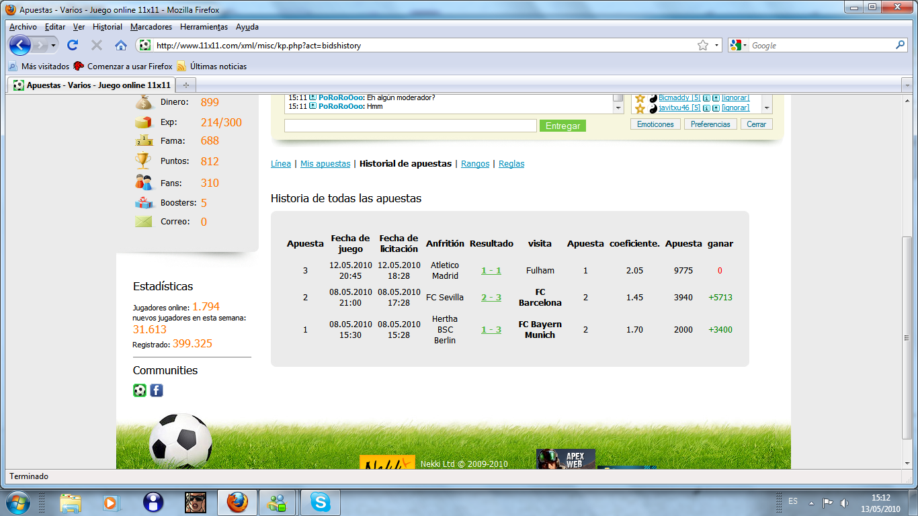Viewport: 918px width, 516px height.
Task: Click the bookmark star in address bar
Action: 703,45
